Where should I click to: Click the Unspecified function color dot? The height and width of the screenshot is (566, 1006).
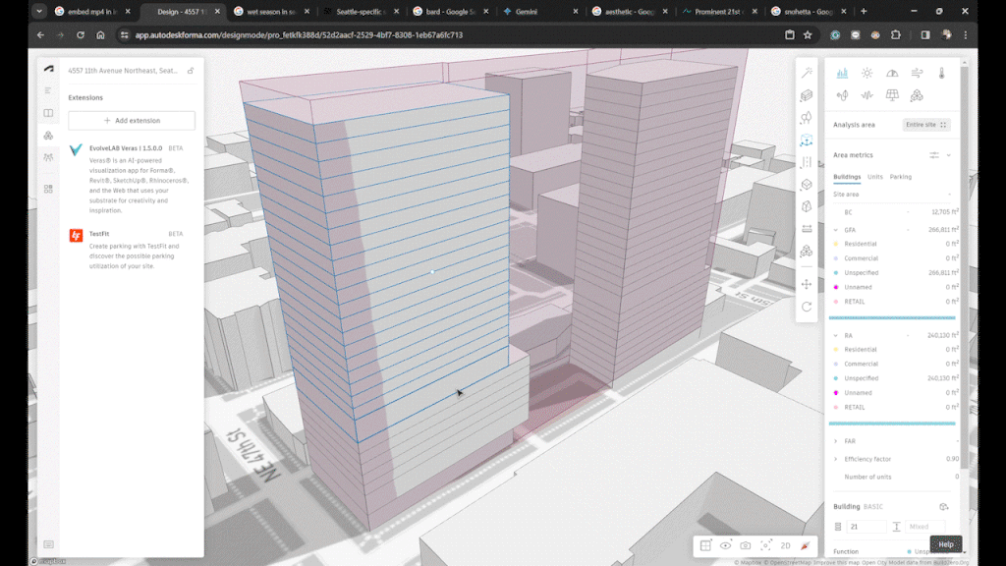pos(909,552)
